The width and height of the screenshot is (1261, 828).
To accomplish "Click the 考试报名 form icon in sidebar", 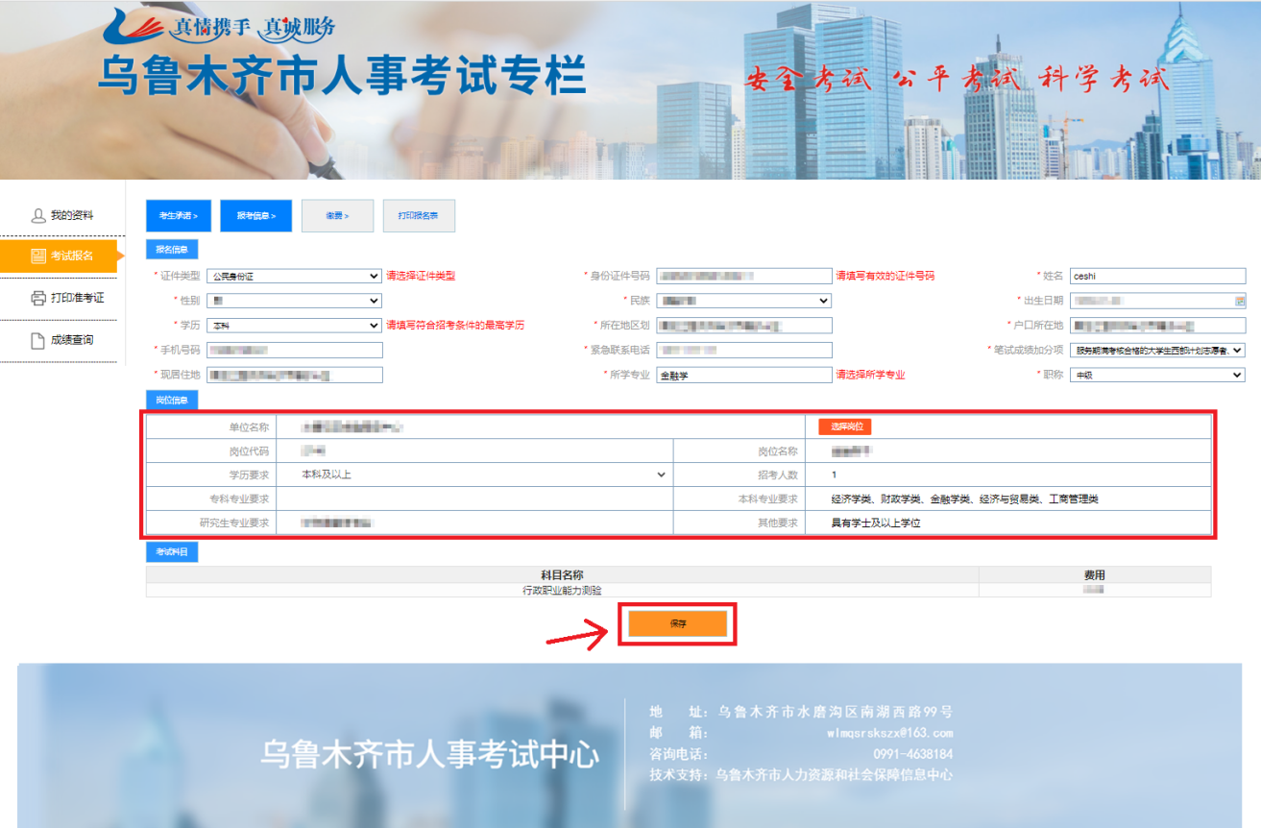I will [38, 256].
